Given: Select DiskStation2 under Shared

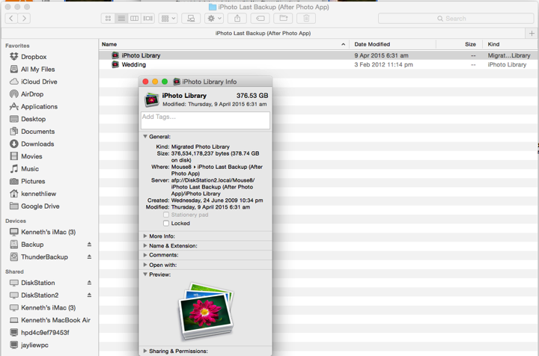Looking at the screenshot, I should [40, 295].
